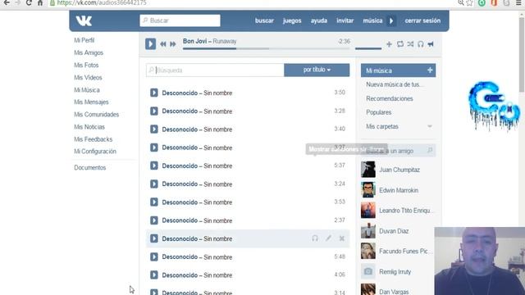
Task: Expand 'Mis carpetas' arrow
Action: pos(430,126)
